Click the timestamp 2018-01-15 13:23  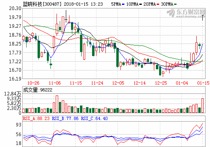[x=83, y=4]
